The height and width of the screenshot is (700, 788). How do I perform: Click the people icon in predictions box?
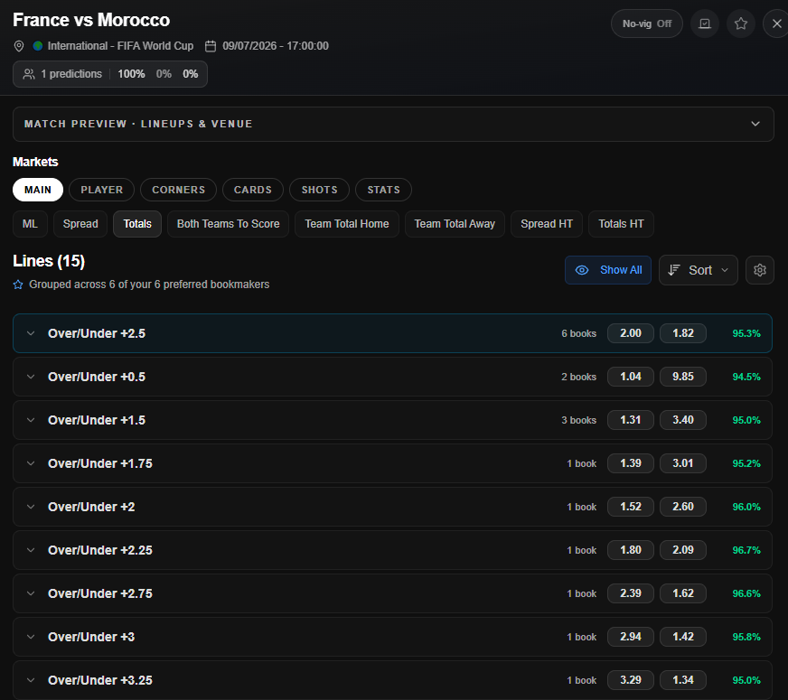29,74
